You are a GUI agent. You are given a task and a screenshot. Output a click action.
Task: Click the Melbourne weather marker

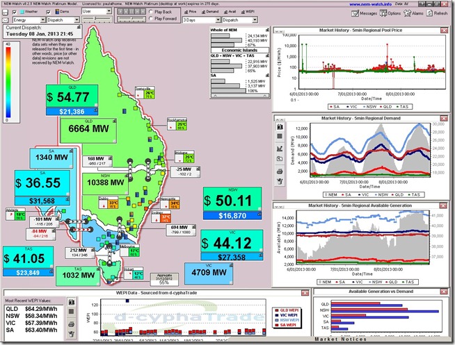coord(129,251)
